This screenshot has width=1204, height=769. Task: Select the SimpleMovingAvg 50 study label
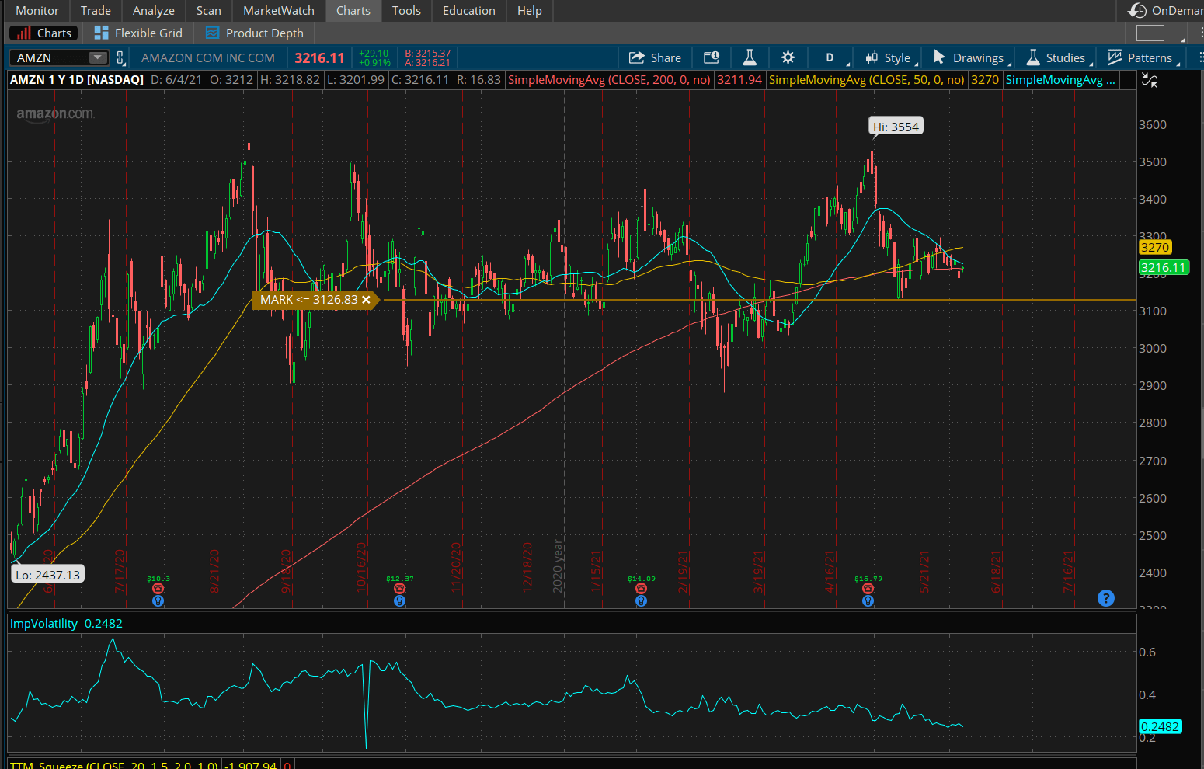click(x=867, y=80)
